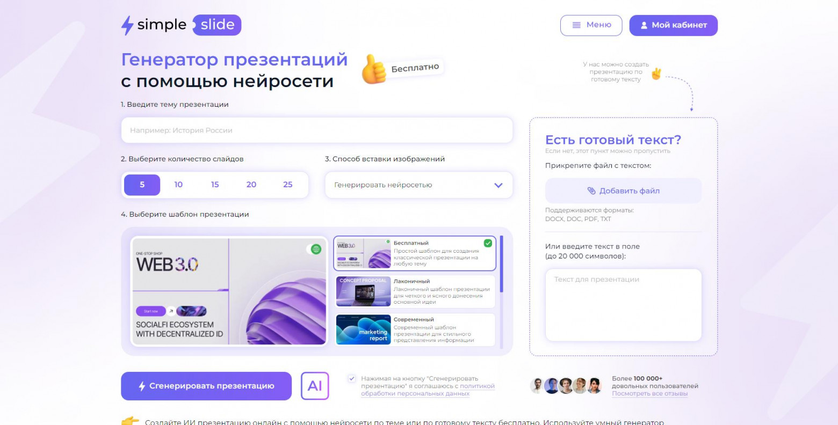Select the Лаконичный template
This screenshot has width=838, height=425.
(x=415, y=291)
